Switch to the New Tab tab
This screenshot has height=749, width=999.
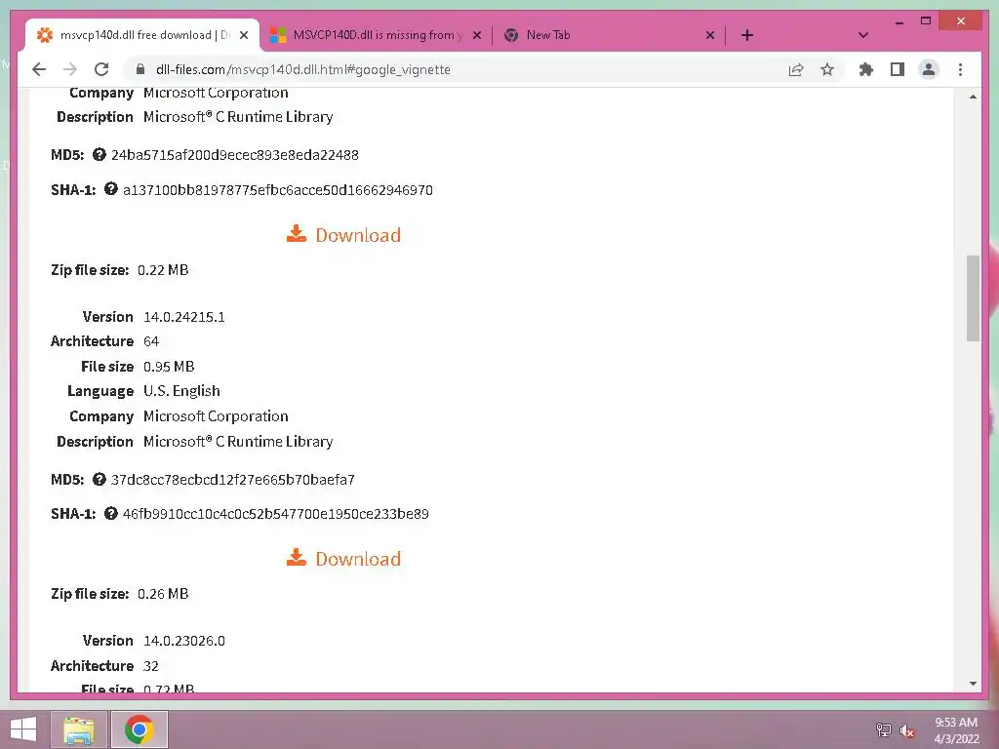[x=609, y=35]
